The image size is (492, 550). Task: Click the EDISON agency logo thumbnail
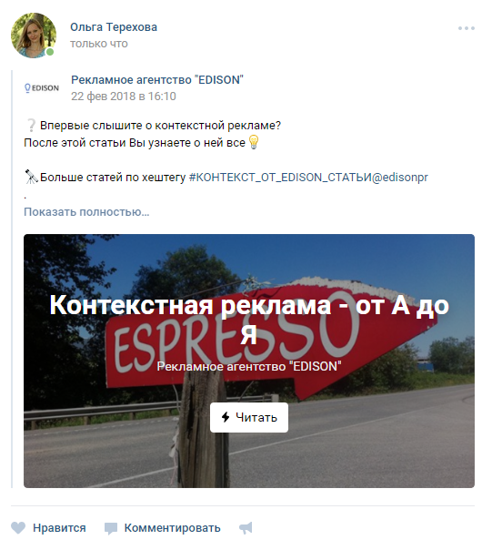(x=41, y=87)
